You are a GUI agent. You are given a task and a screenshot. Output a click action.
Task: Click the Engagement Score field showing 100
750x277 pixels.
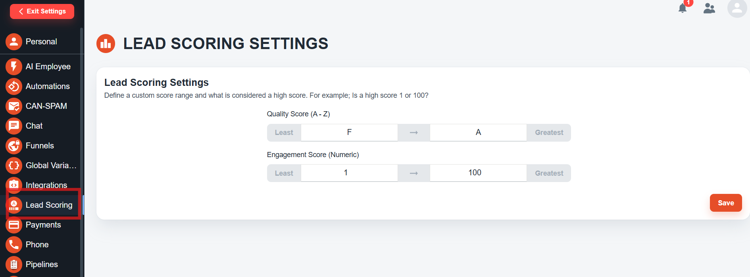(x=478, y=173)
